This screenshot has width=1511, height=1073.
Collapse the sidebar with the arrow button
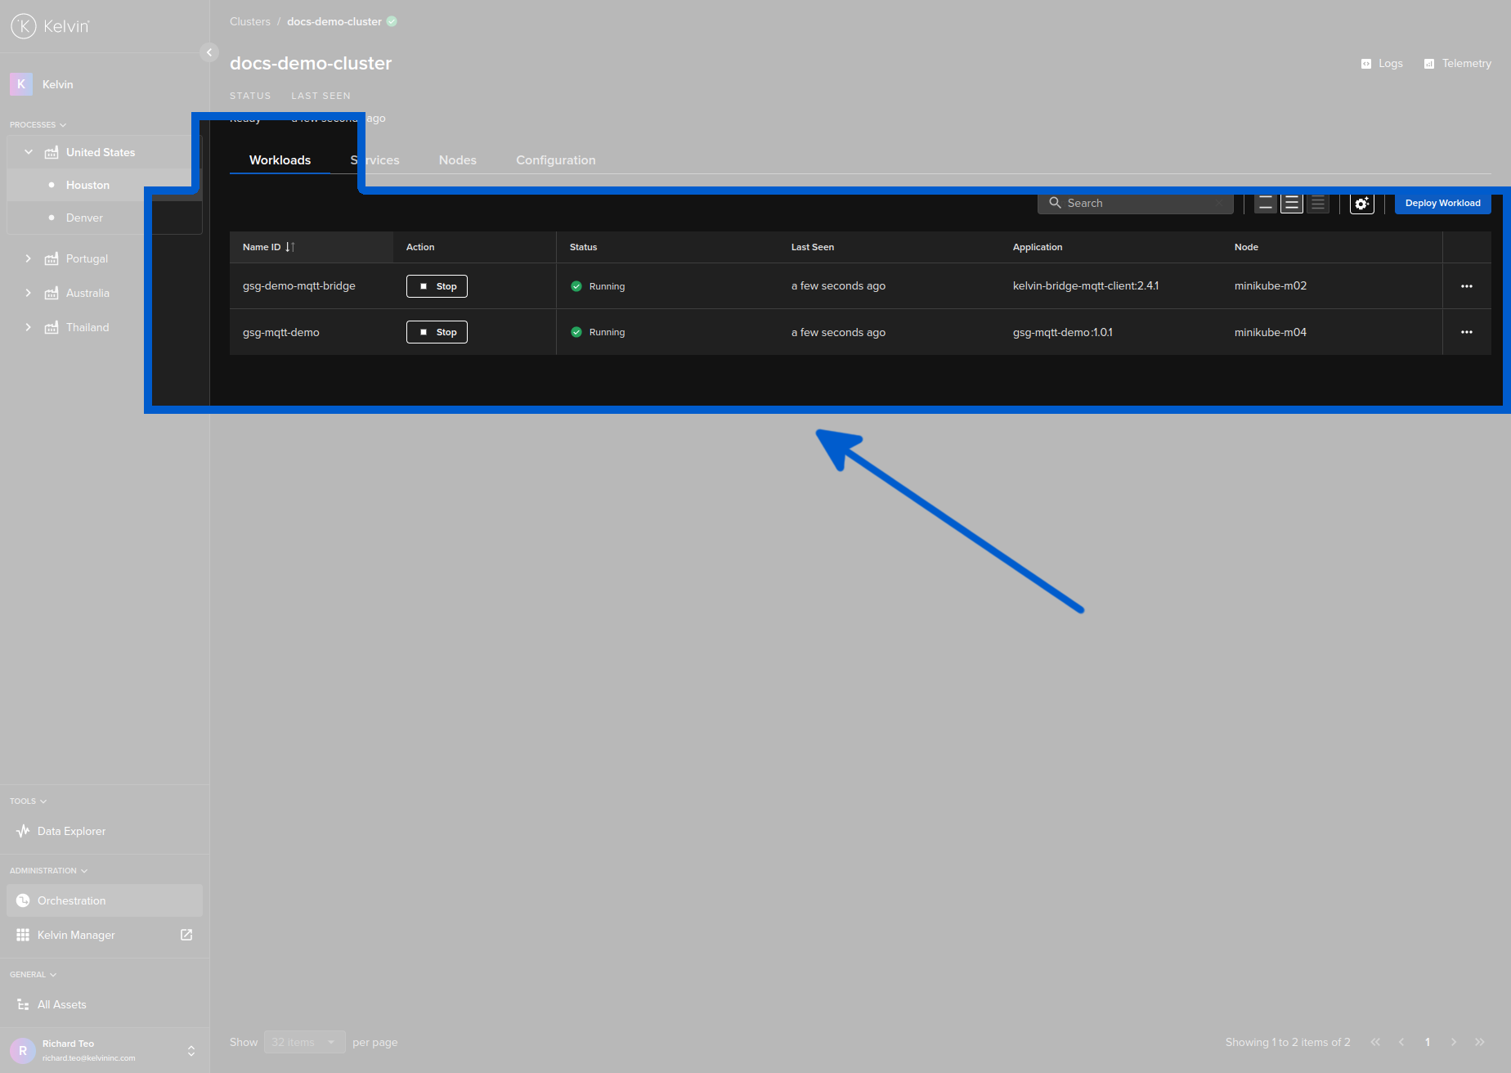209,52
